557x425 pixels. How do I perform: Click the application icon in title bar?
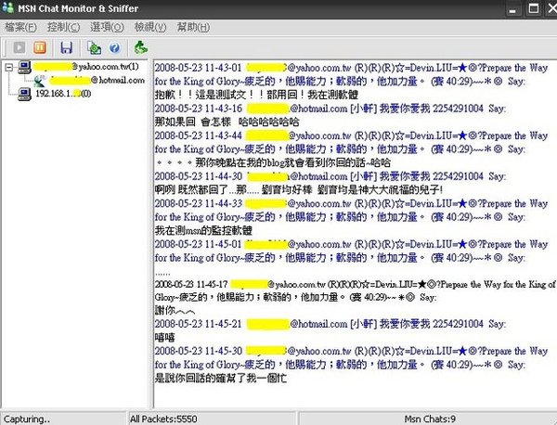pos(7,7)
